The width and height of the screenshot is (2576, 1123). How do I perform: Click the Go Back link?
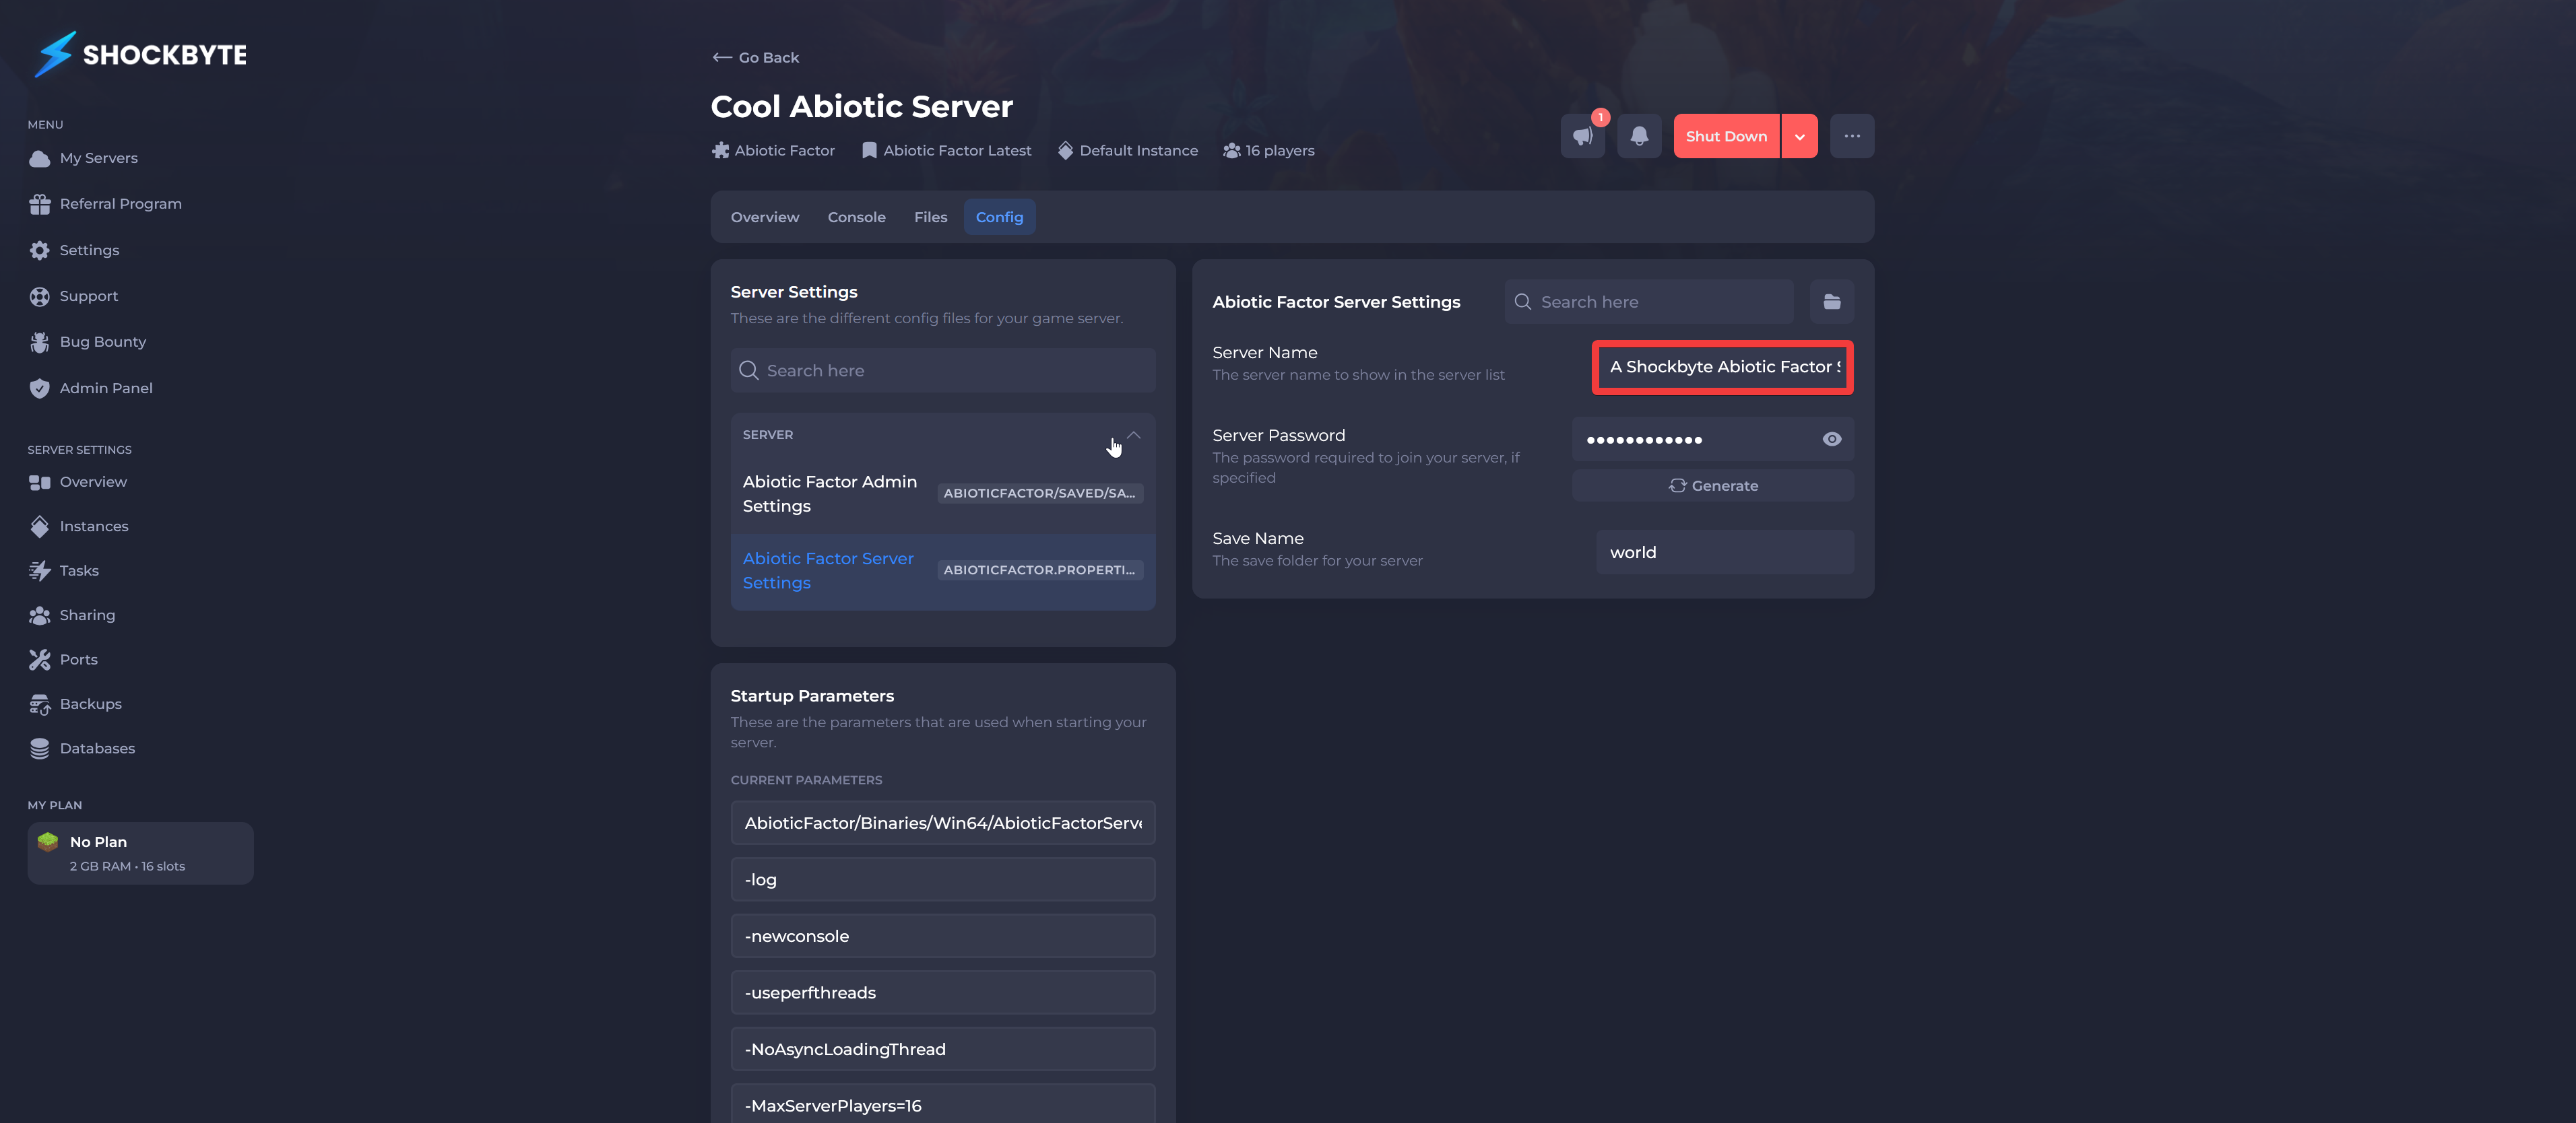pyautogui.click(x=755, y=57)
